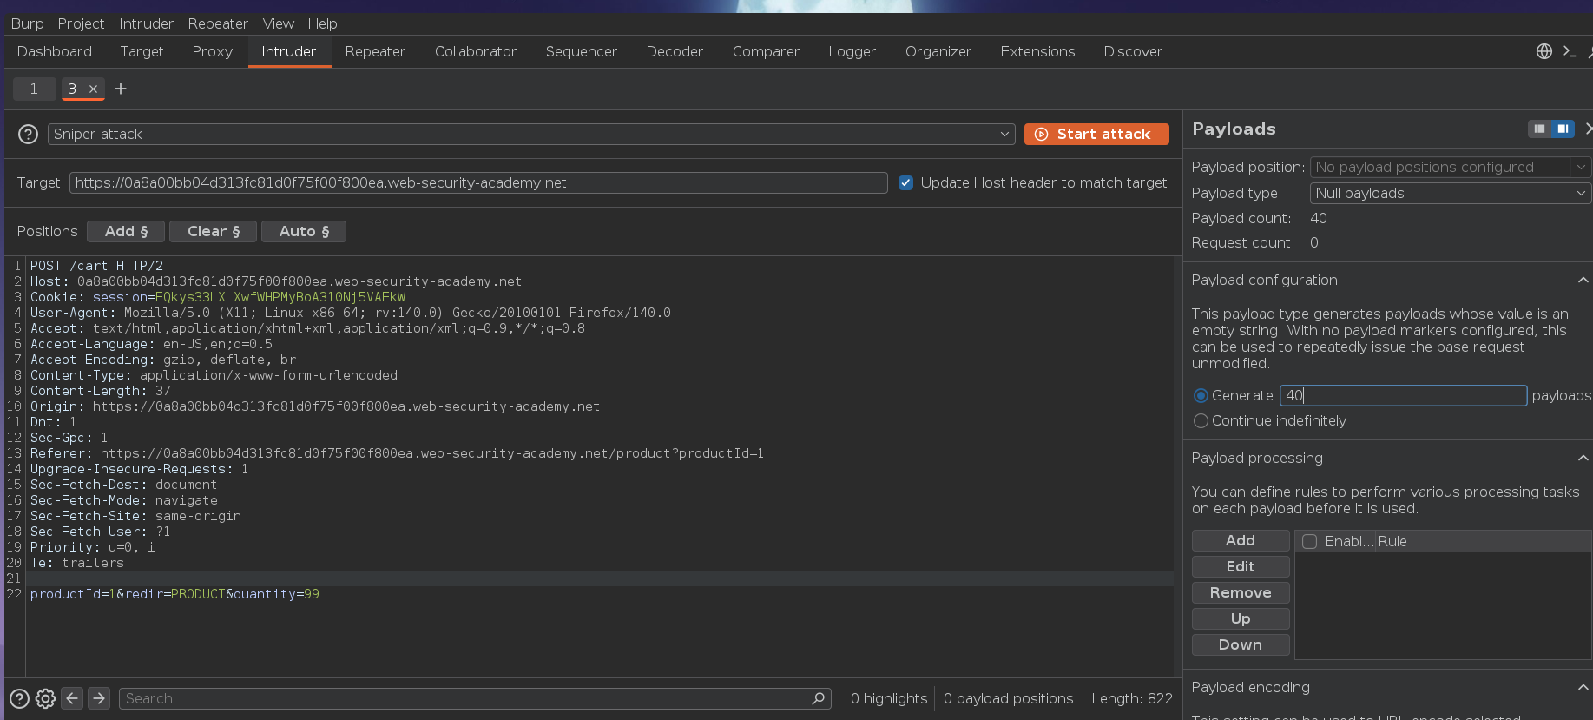Open the Burp menu
Image resolution: width=1593 pixels, height=720 pixels.
click(x=27, y=23)
